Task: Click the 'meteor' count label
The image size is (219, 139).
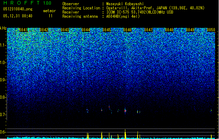Action: tap(49, 11)
